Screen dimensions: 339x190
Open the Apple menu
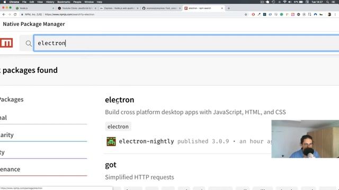pyautogui.click(x=5, y=2)
